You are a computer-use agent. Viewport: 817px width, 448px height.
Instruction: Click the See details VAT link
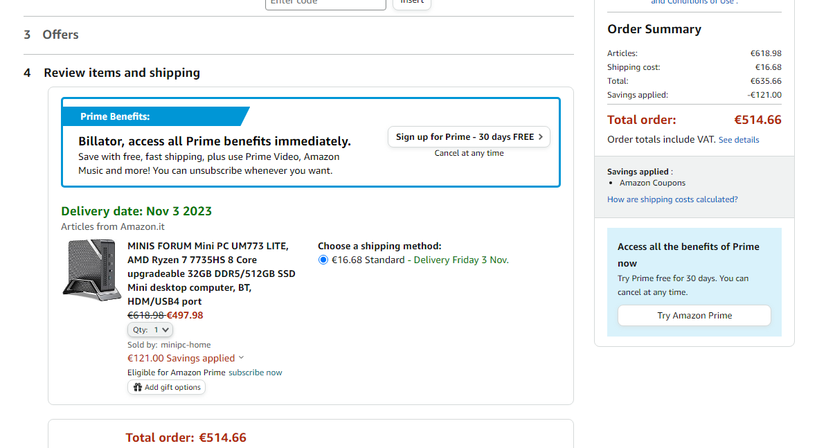(739, 140)
